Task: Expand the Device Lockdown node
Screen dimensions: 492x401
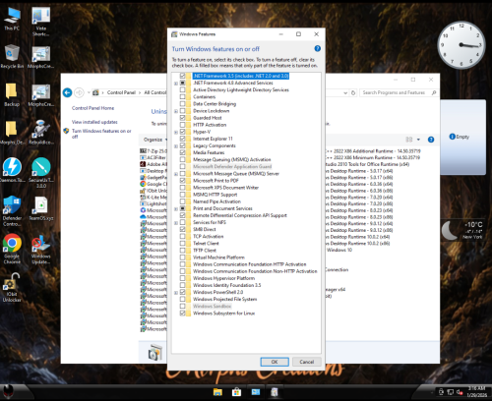Action: click(176, 111)
